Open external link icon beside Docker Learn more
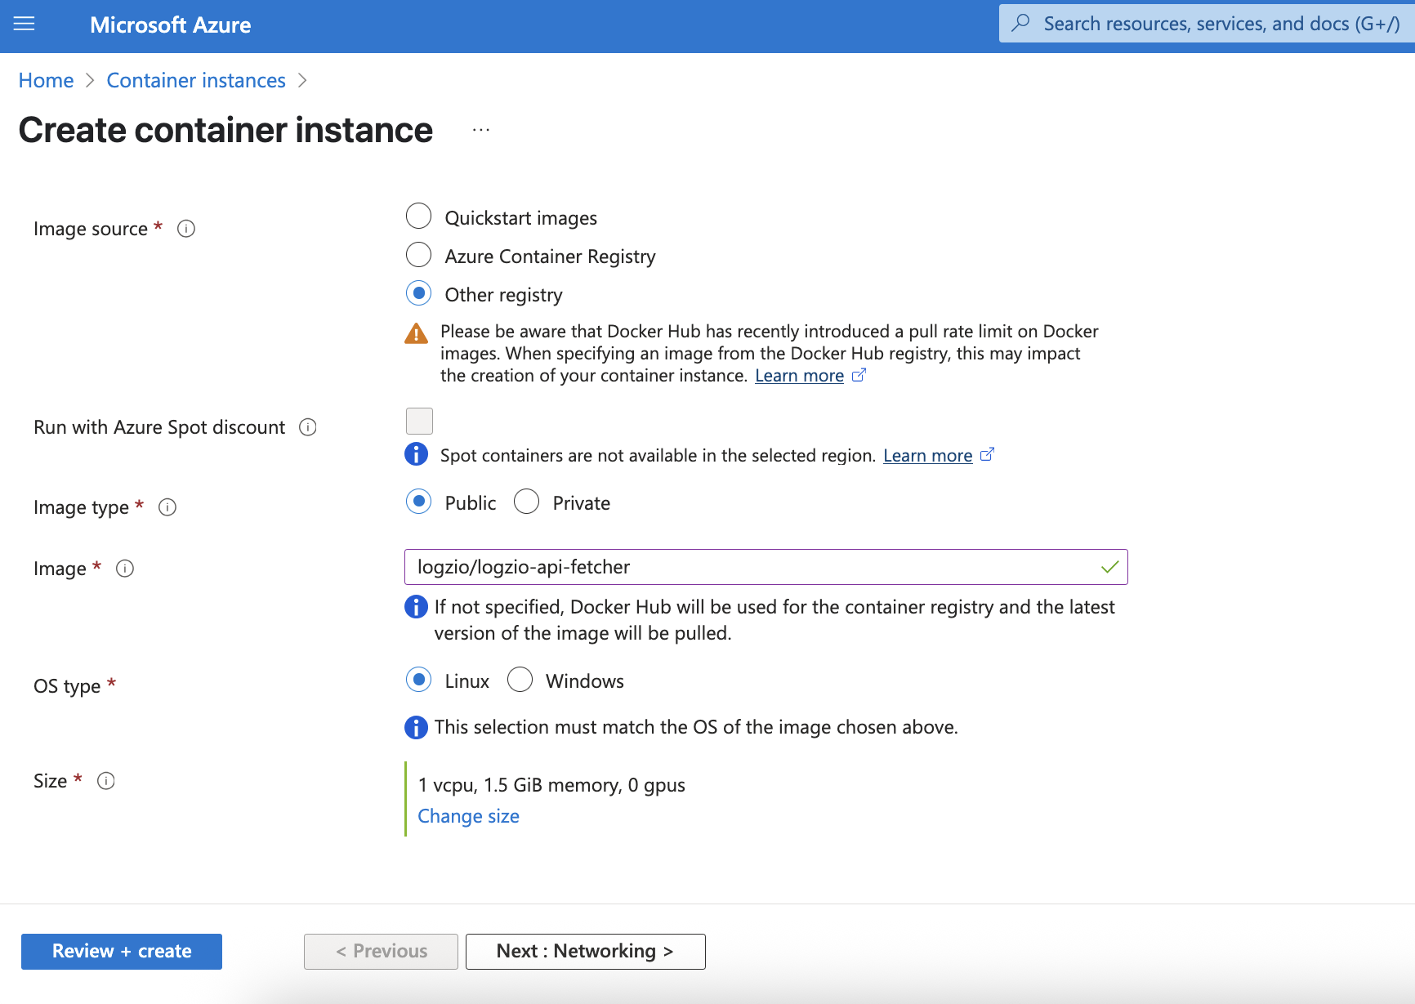Viewport: 1415px width, 1004px height. tap(859, 375)
